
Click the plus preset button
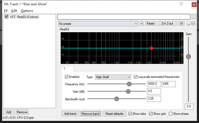[142, 23]
